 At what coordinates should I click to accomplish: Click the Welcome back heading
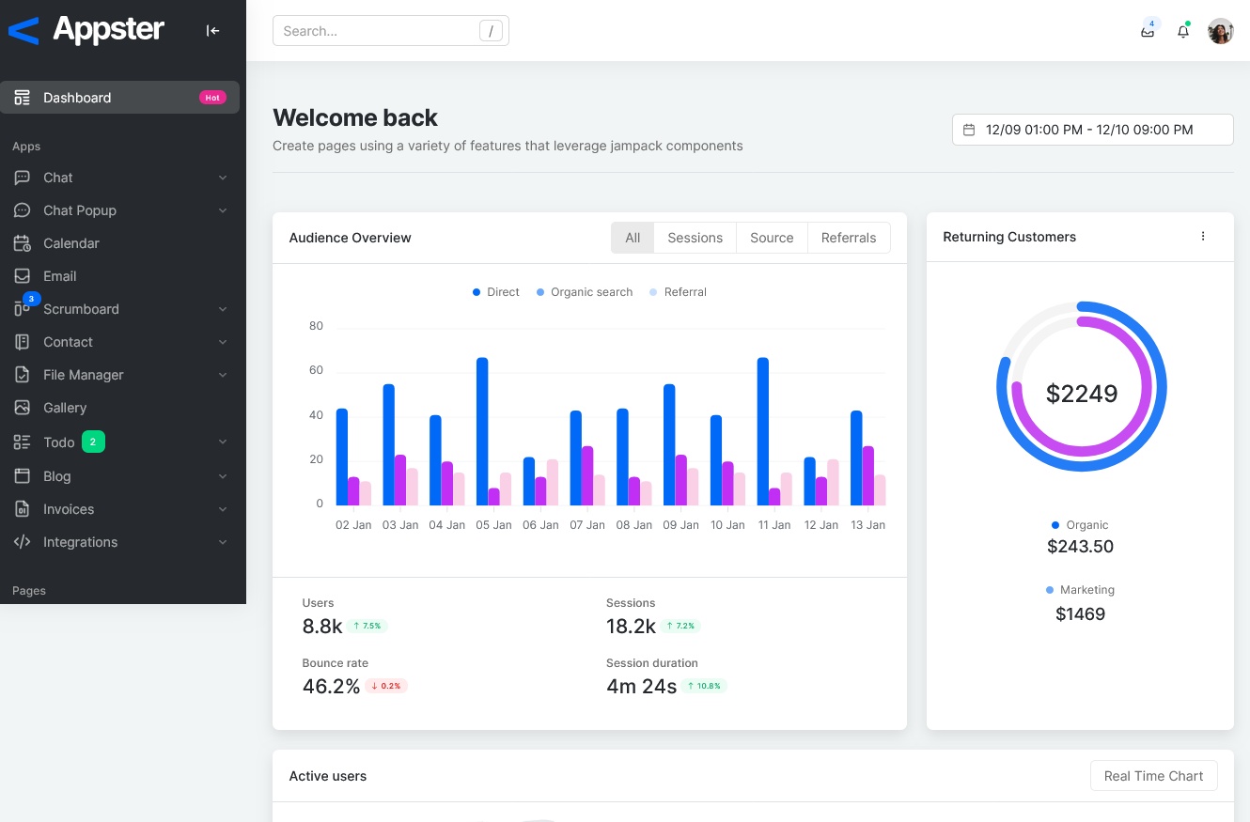point(355,117)
